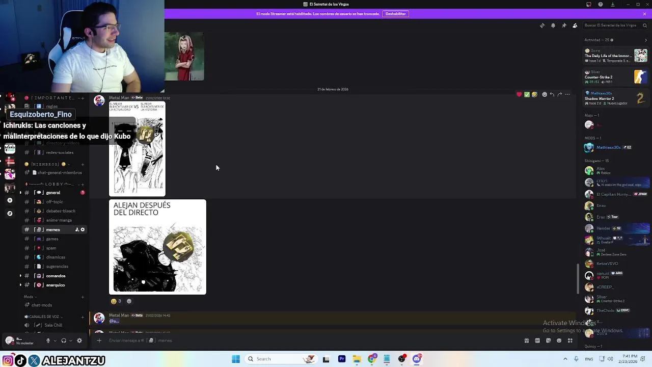Click add reaction button below the meme

click(x=129, y=301)
